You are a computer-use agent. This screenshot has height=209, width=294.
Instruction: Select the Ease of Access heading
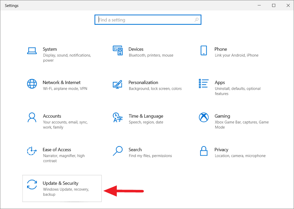pos(57,150)
